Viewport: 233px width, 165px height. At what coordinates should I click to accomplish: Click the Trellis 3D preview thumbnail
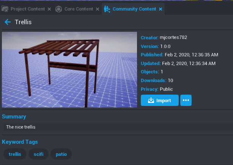(69, 70)
